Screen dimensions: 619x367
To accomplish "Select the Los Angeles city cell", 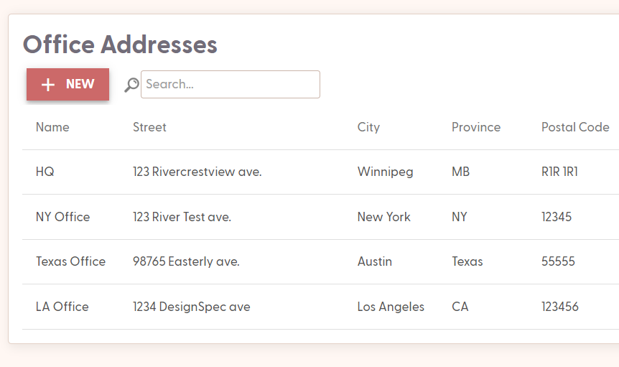I will [391, 307].
